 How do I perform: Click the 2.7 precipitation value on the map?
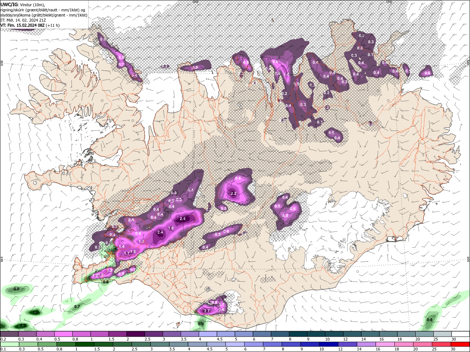point(207,311)
